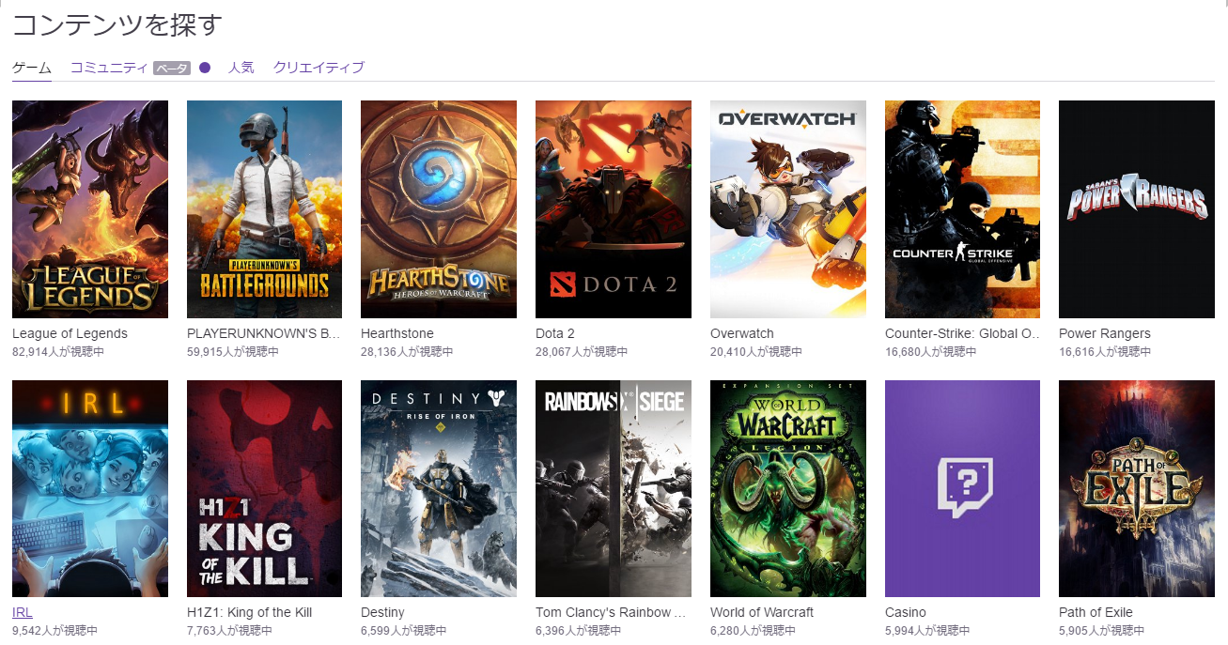Open the World of Warcraft Legion cover
Image resolution: width=1228 pixels, height=645 pixels.
788,488
